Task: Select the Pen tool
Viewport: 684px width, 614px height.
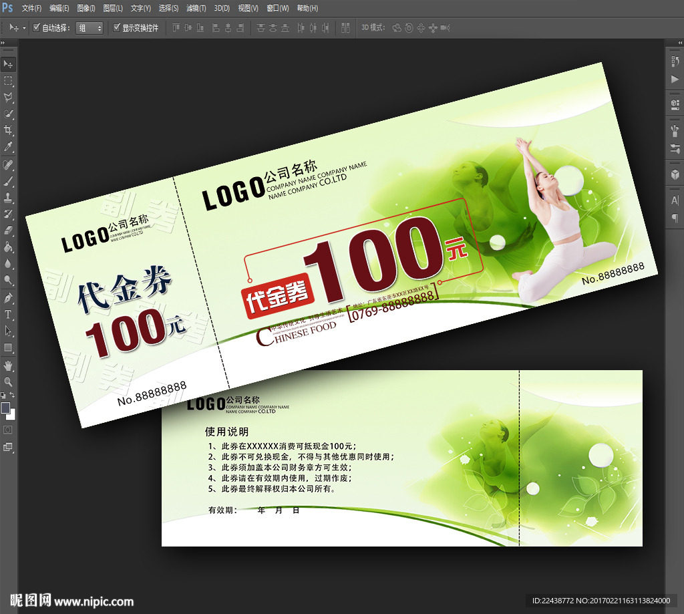Action: click(x=8, y=297)
